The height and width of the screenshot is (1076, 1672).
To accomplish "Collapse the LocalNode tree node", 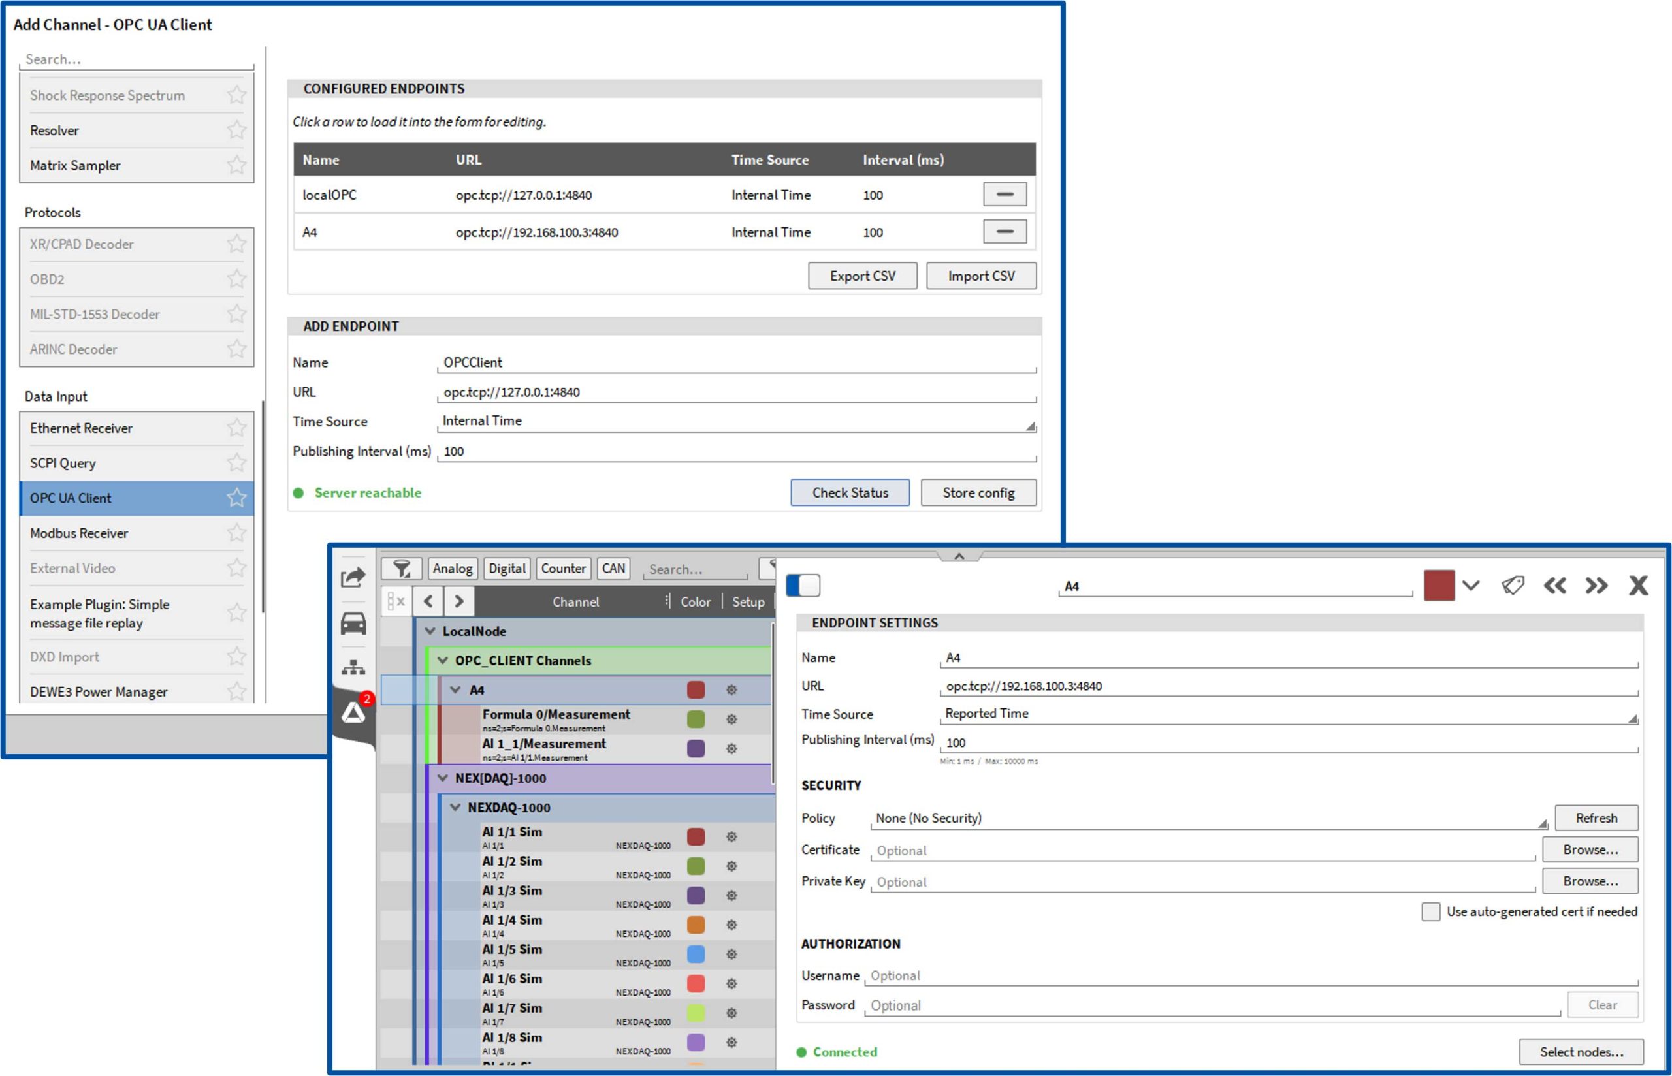I will coord(430,631).
